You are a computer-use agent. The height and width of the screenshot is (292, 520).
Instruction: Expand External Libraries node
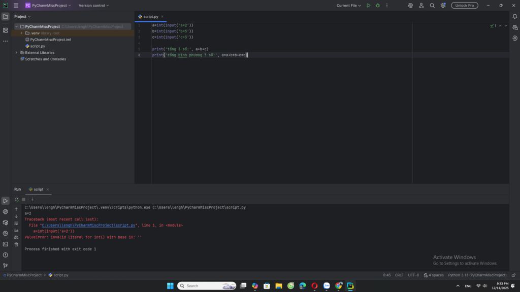tap(17, 53)
